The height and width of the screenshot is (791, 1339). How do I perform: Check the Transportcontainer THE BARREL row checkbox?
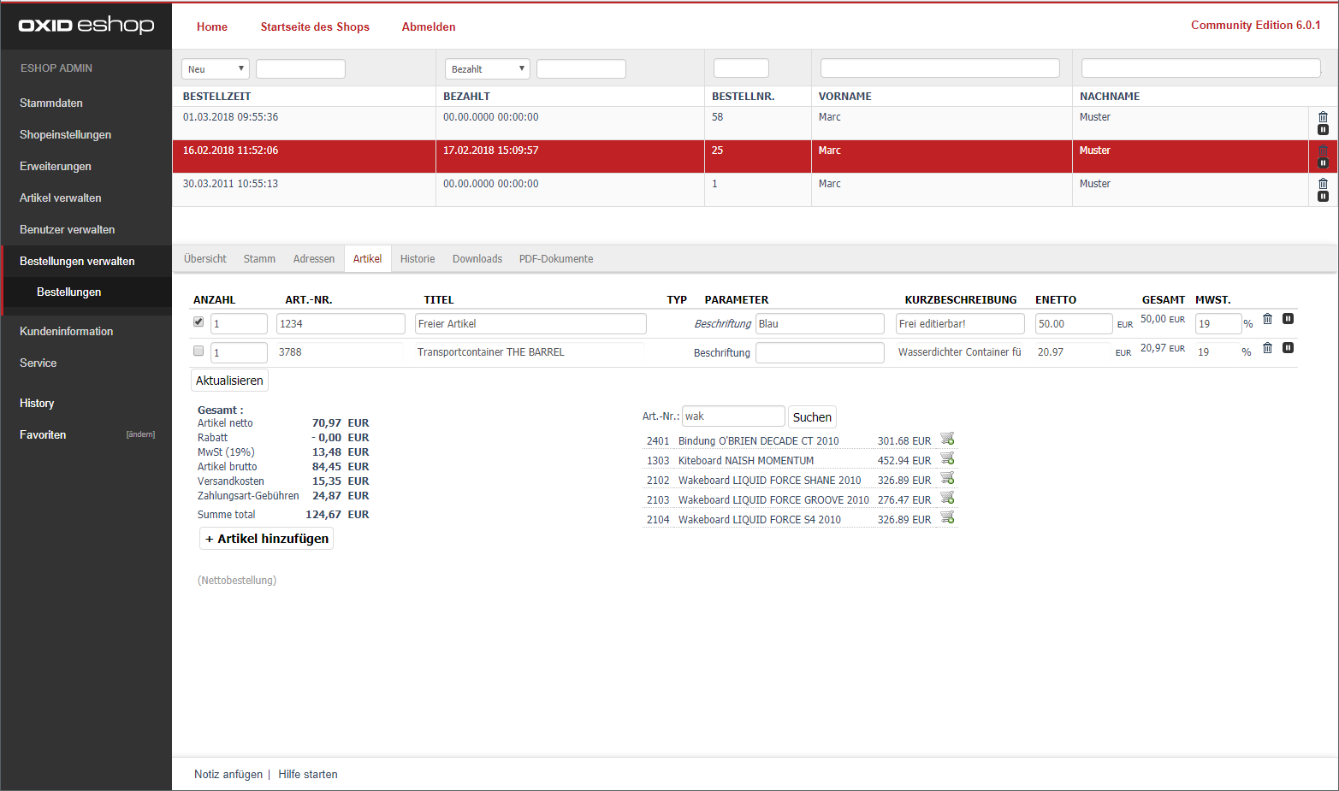[x=198, y=351]
